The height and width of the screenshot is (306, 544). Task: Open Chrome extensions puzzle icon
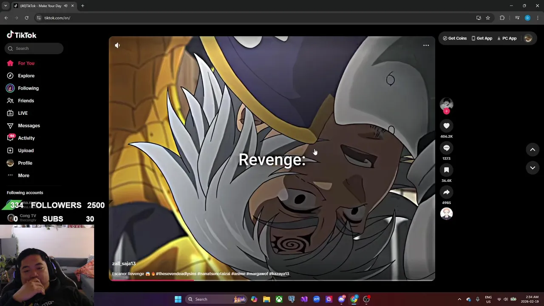coord(502,18)
